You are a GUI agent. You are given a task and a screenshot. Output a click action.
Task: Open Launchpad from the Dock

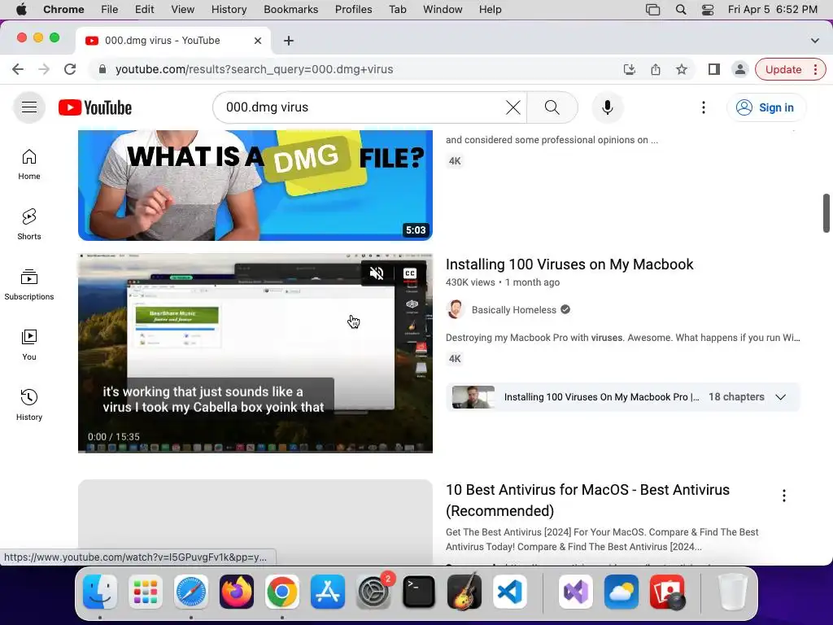click(x=146, y=592)
